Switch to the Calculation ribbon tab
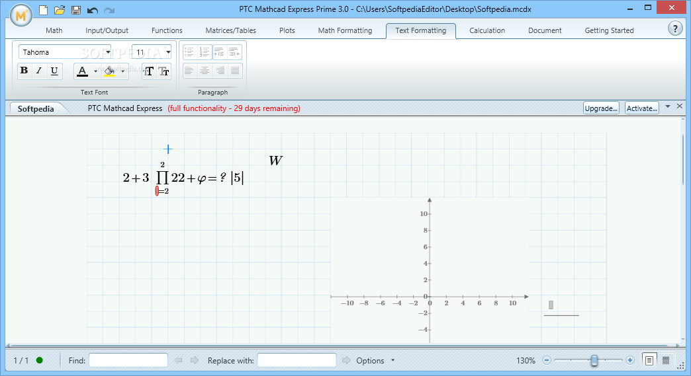691x376 pixels. point(487,30)
